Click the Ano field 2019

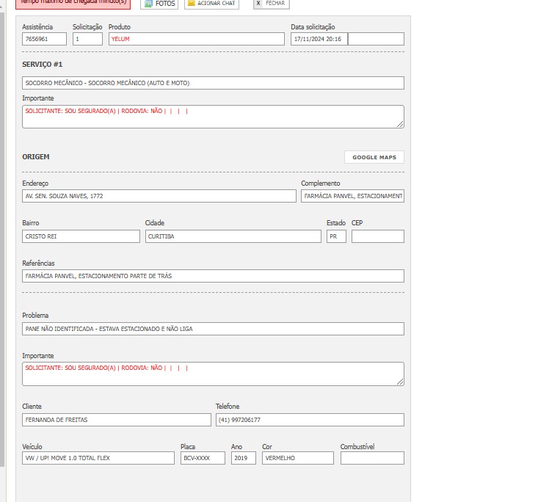tap(243, 458)
